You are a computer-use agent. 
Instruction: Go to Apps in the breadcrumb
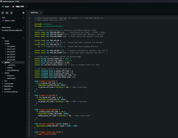pos(7,6)
